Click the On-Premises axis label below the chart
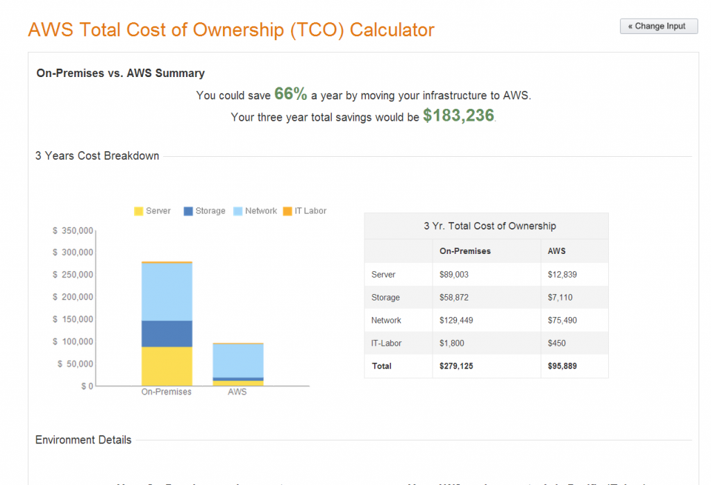711x485 pixels. (x=166, y=391)
